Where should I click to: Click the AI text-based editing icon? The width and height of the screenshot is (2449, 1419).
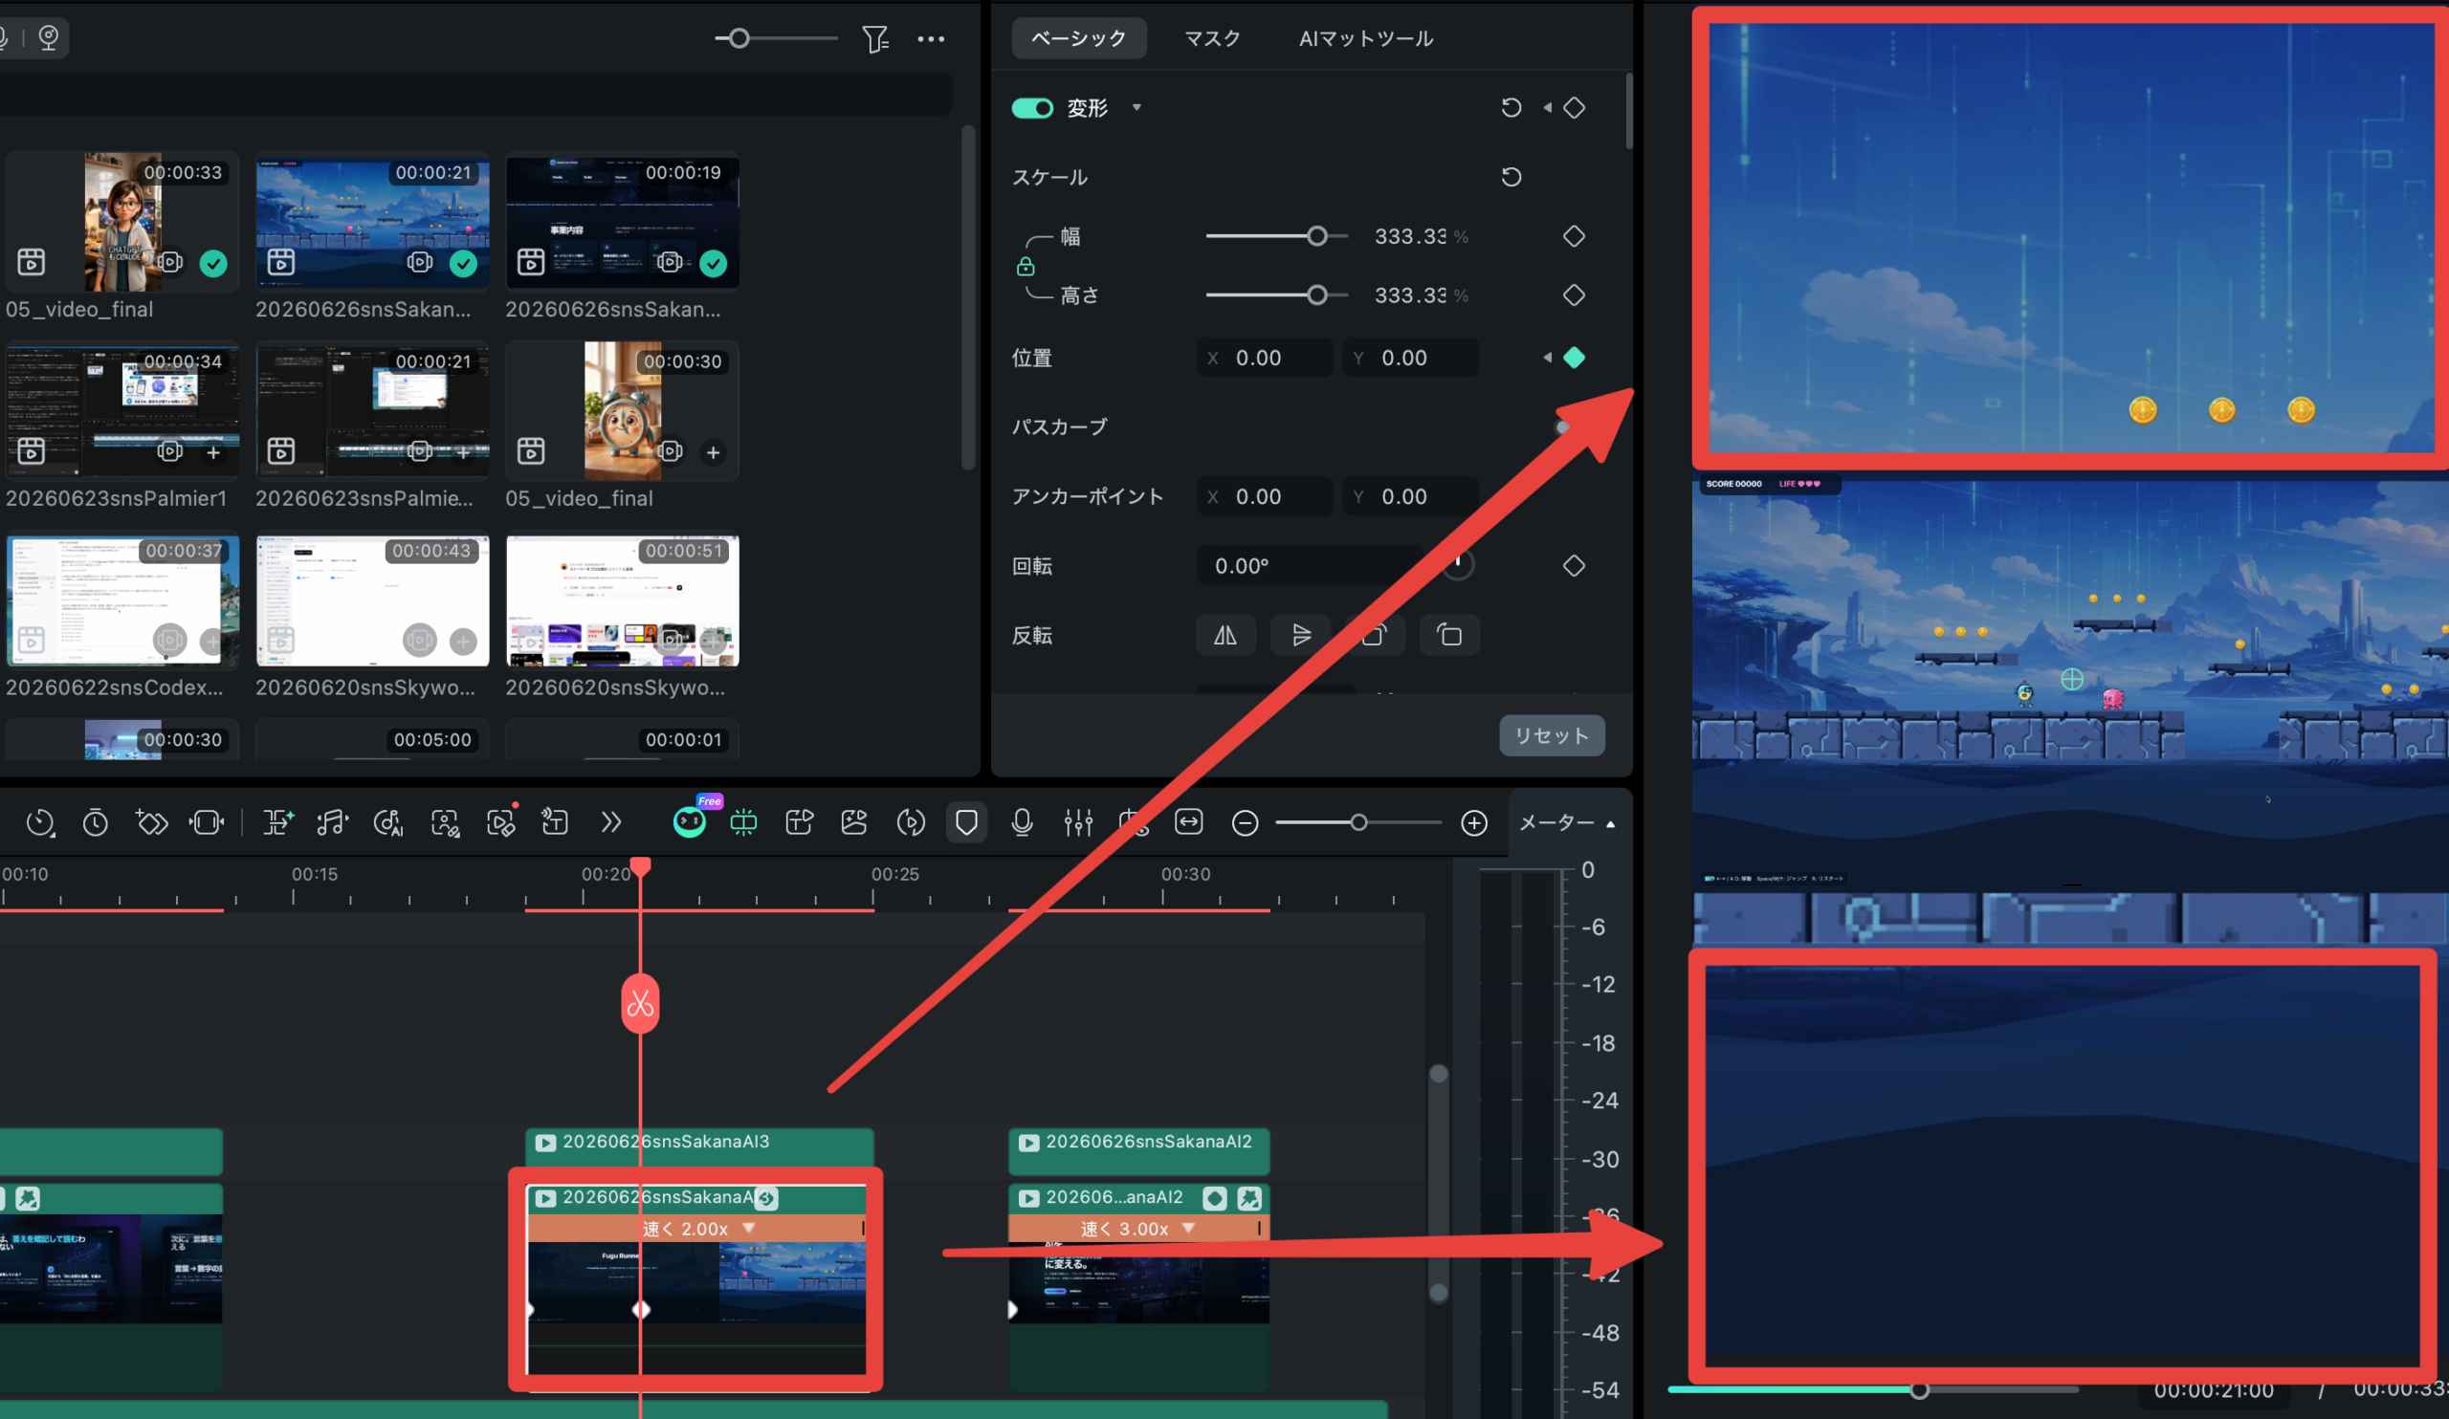click(x=277, y=822)
